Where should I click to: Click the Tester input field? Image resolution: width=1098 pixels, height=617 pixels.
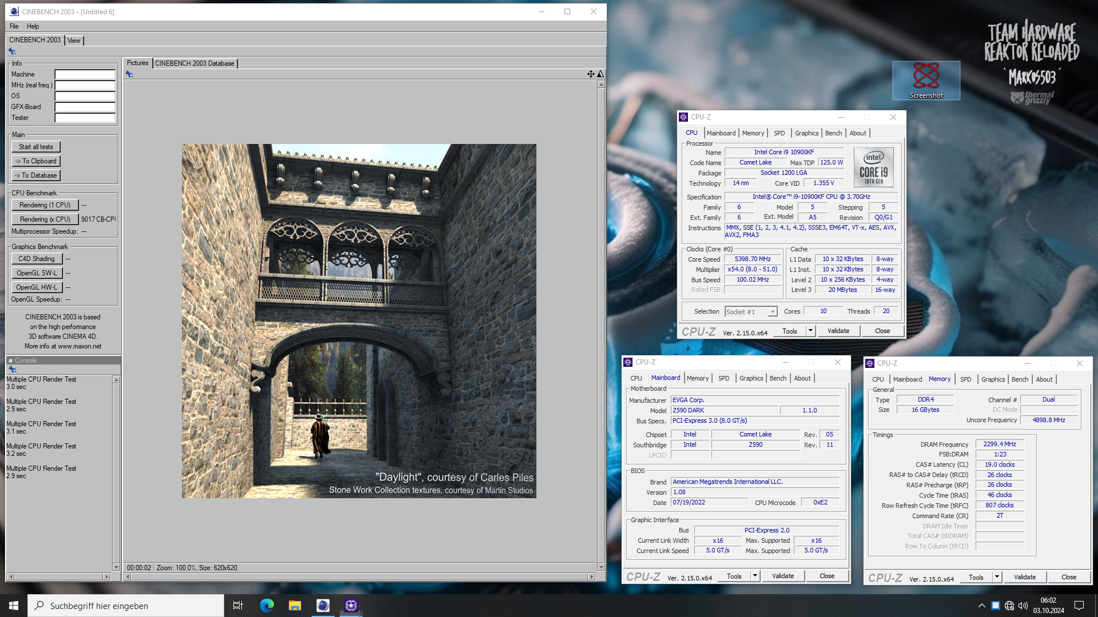85,118
